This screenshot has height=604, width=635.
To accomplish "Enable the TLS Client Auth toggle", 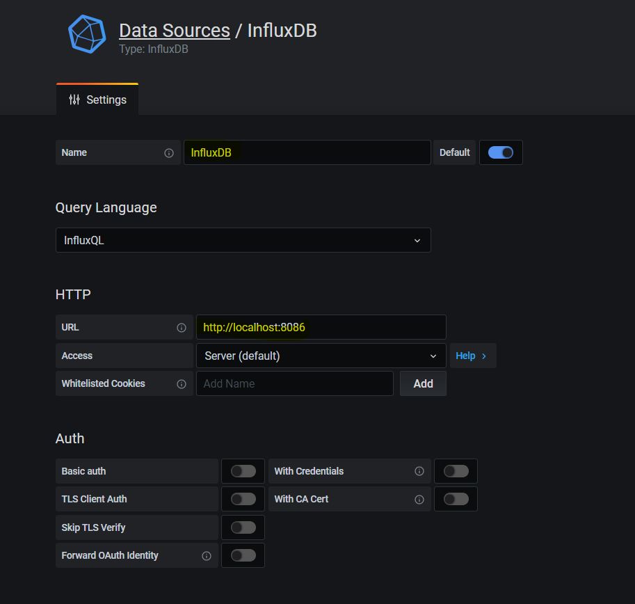I will pos(243,499).
